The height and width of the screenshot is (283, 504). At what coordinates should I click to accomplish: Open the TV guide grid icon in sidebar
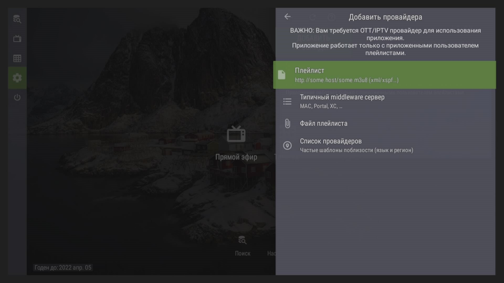[x=17, y=58]
